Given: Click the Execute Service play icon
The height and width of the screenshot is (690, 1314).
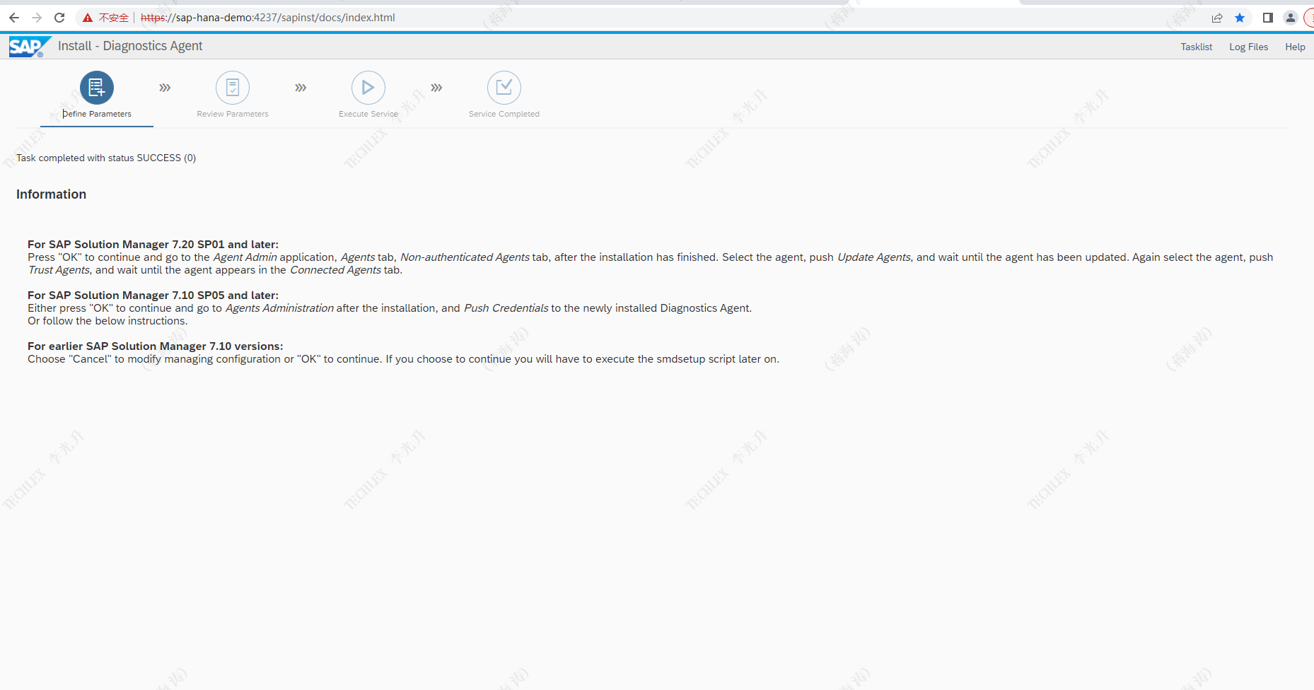Looking at the screenshot, I should click(368, 88).
